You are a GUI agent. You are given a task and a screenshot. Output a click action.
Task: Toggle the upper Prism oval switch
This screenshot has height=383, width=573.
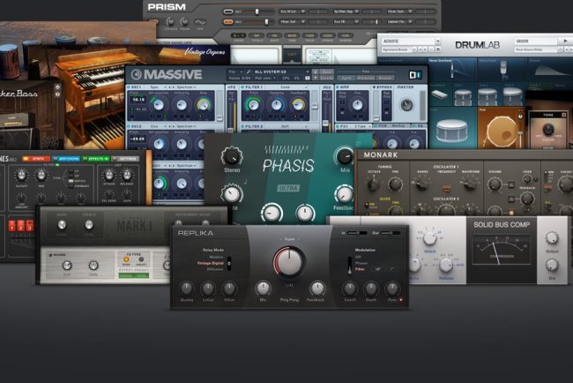pos(228,11)
